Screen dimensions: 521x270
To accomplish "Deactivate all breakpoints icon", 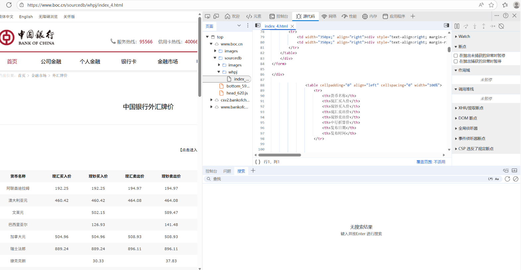I will point(501,26).
